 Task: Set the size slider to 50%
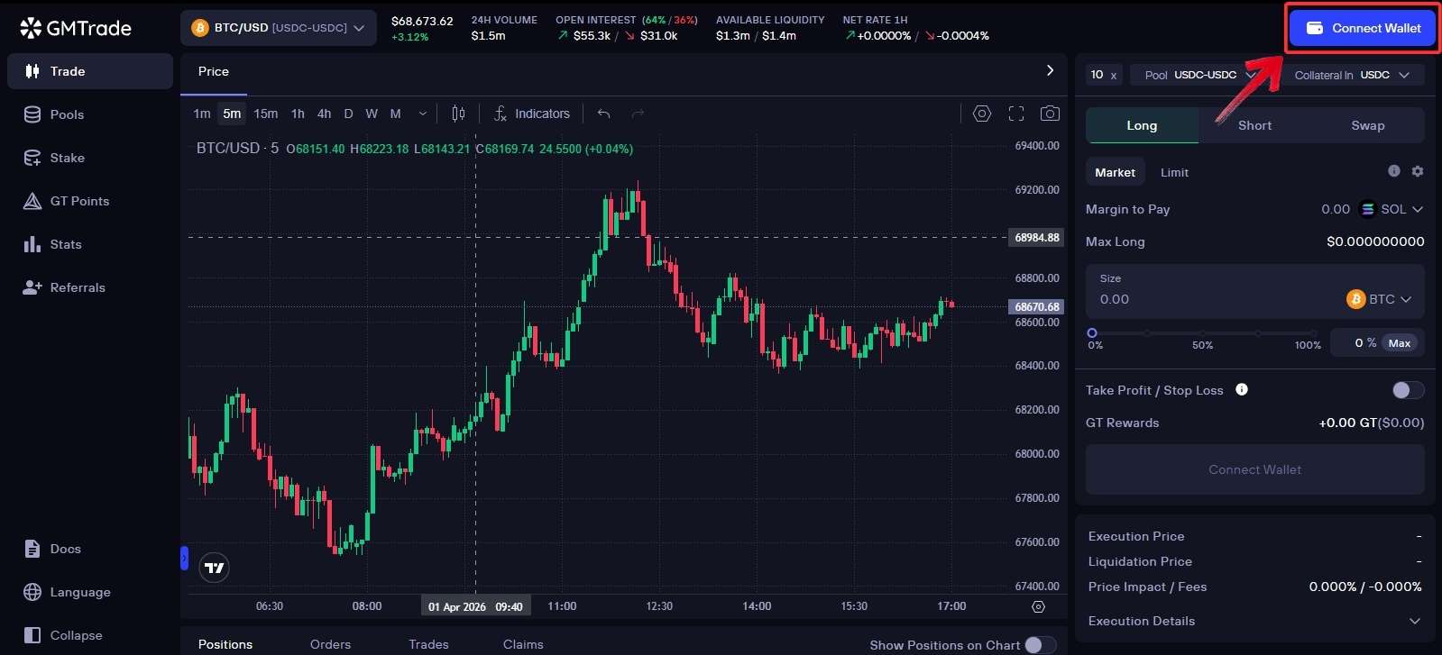click(1202, 333)
